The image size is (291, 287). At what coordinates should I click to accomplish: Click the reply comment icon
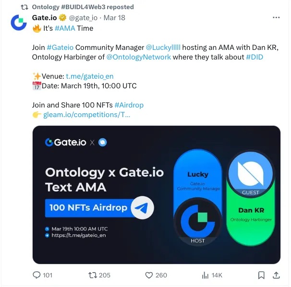click(37, 275)
